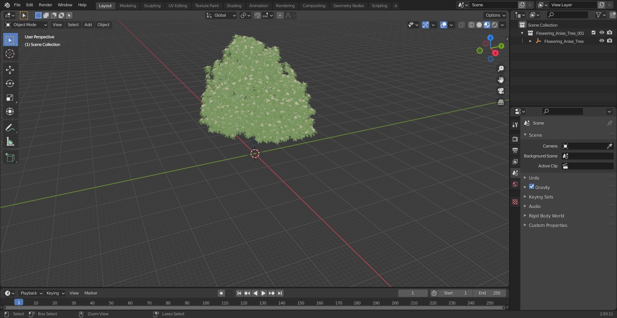The height and width of the screenshot is (318, 617).
Task: Click the outliner search field
Action: 568,15
